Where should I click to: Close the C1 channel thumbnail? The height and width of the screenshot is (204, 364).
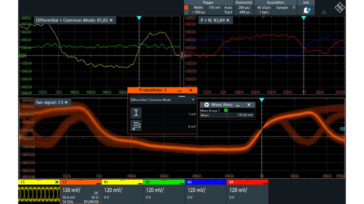point(57,182)
